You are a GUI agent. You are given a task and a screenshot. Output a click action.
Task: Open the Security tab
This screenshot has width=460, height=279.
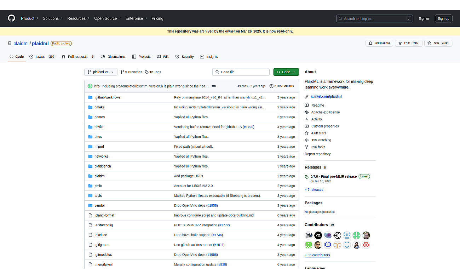pyautogui.click(x=185, y=57)
